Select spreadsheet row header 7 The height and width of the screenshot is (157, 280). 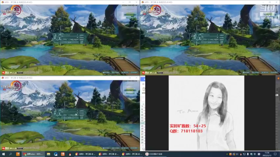(x=142, y=106)
